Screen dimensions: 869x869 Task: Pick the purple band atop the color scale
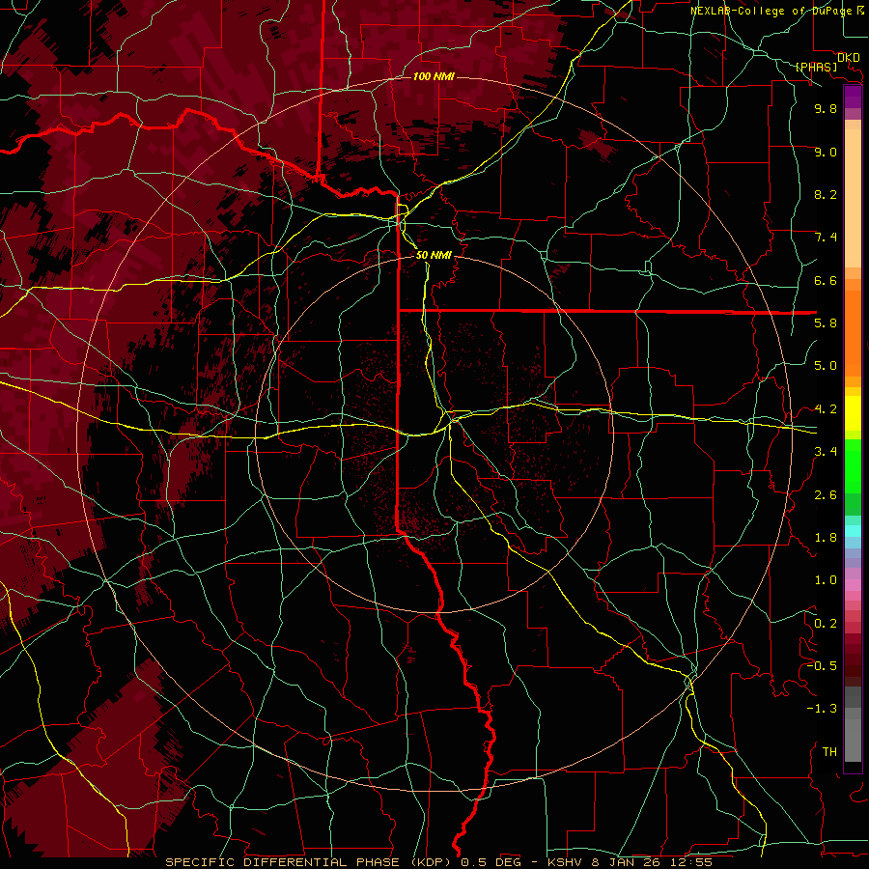(x=853, y=98)
